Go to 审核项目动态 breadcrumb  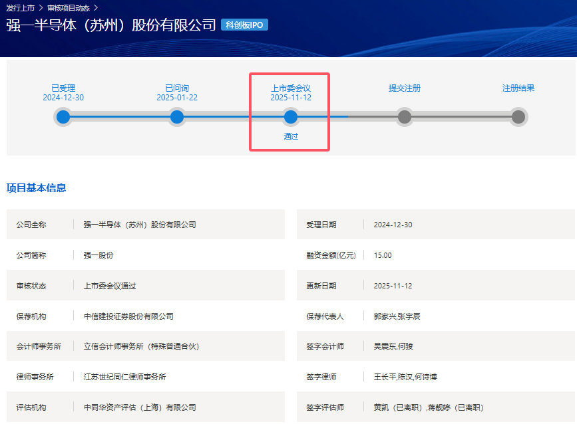point(69,8)
